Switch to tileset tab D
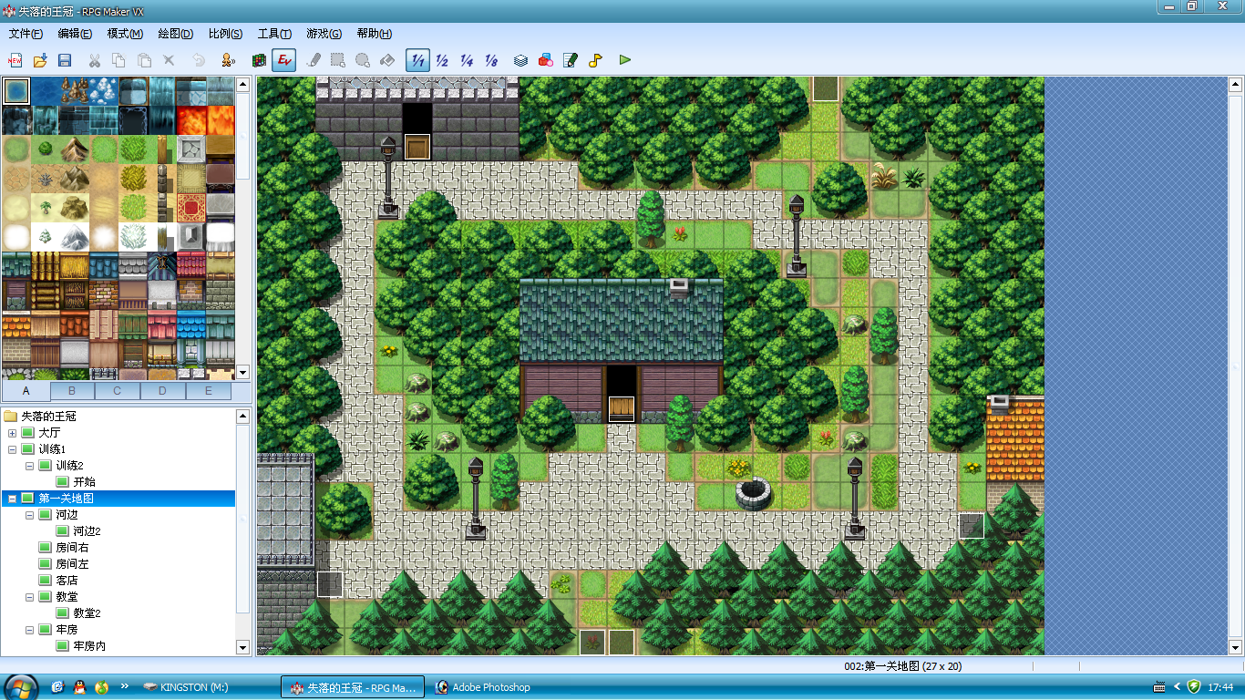The width and height of the screenshot is (1245, 700). (x=164, y=391)
